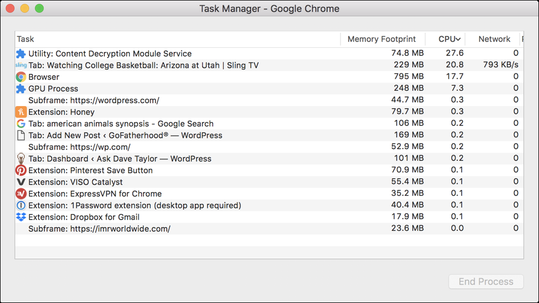Sort by Memory Footprint column header
Viewport: 539px width, 303px height.
[382, 39]
